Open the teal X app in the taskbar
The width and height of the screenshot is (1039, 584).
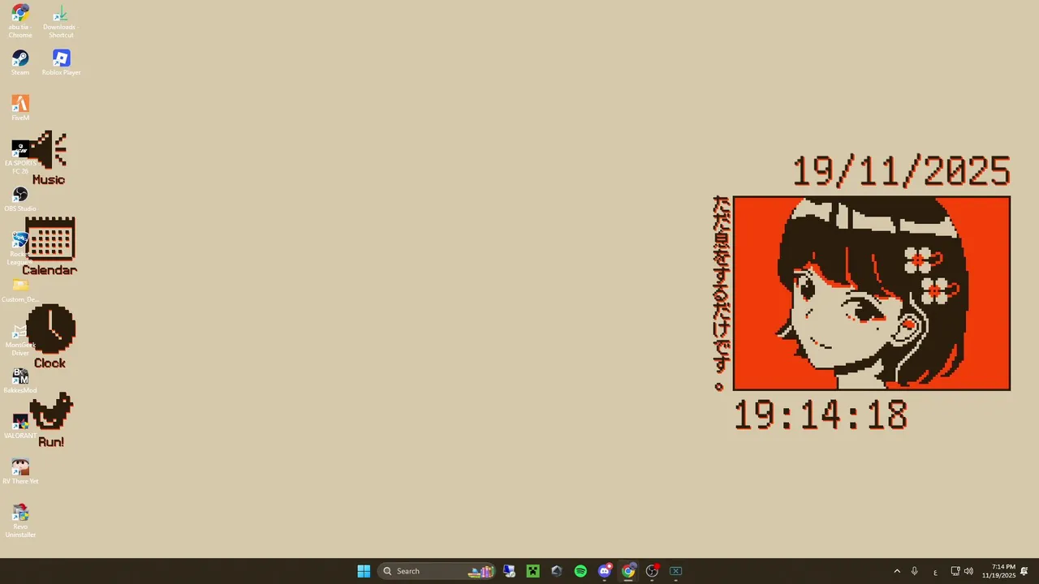675,571
